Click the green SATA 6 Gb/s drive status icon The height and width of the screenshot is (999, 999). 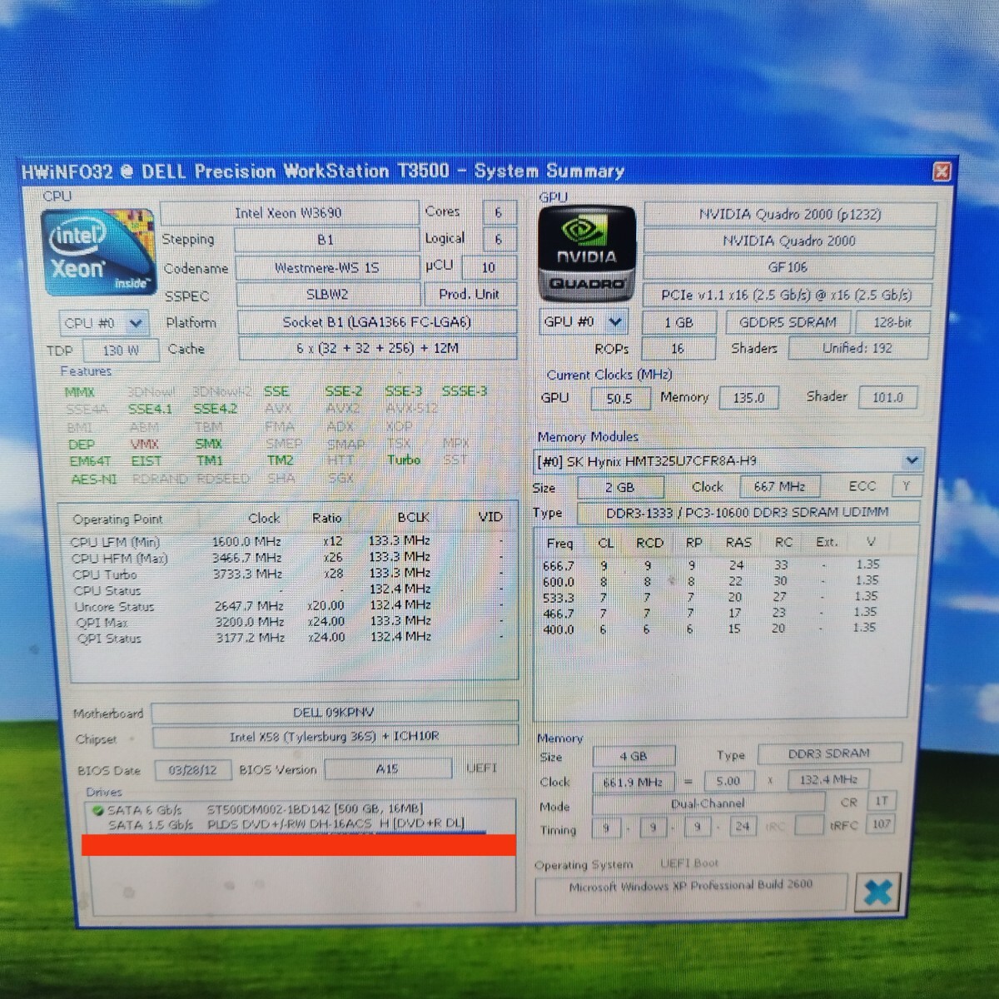click(x=97, y=810)
